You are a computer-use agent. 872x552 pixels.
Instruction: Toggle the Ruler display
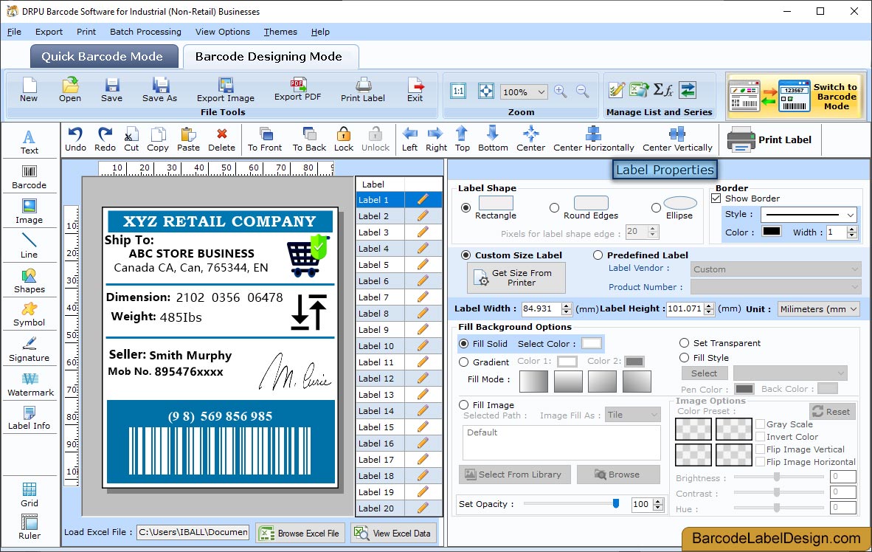pos(30,527)
